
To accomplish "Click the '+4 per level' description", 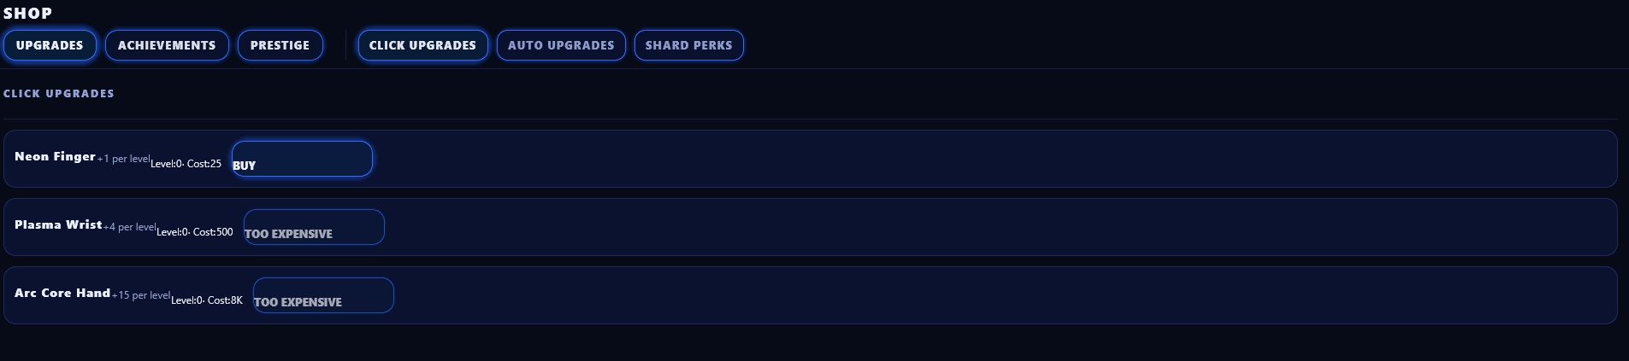I will coord(129,228).
